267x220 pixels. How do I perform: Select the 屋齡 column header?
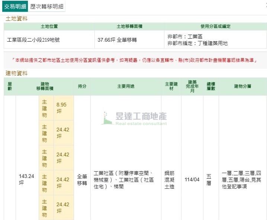tap(10, 86)
